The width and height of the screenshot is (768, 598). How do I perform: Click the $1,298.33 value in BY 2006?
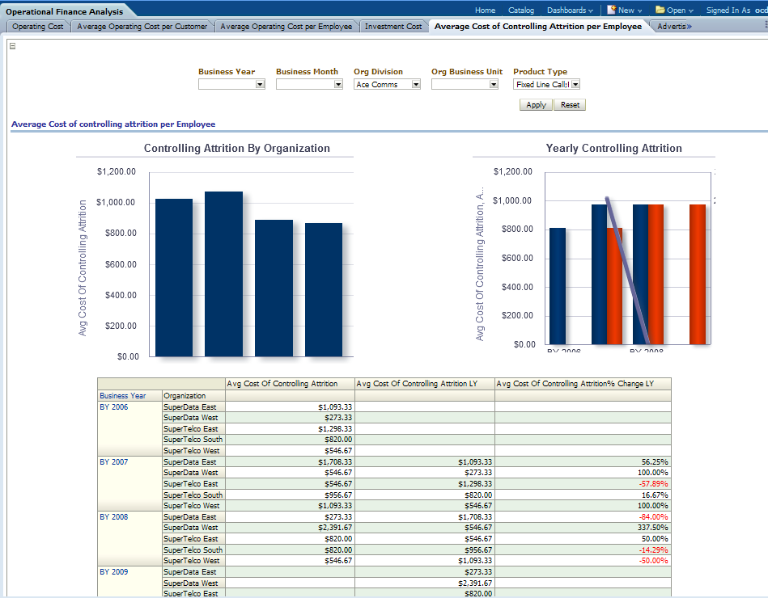tap(335, 429)
